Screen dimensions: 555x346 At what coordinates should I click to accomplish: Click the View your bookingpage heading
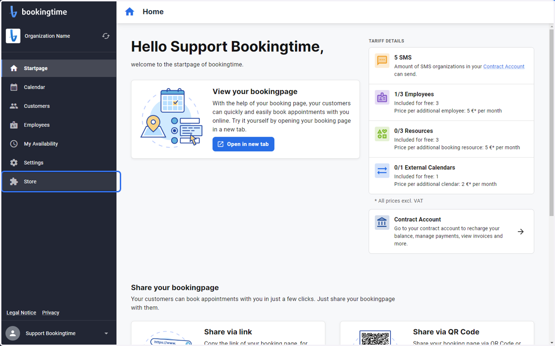point(255,91)
